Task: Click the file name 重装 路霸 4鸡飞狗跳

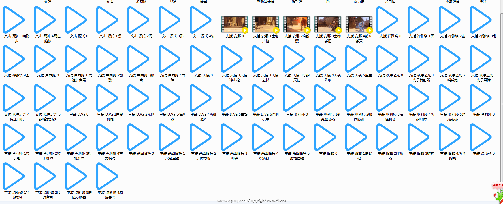Action: click(x=453, y=156)
